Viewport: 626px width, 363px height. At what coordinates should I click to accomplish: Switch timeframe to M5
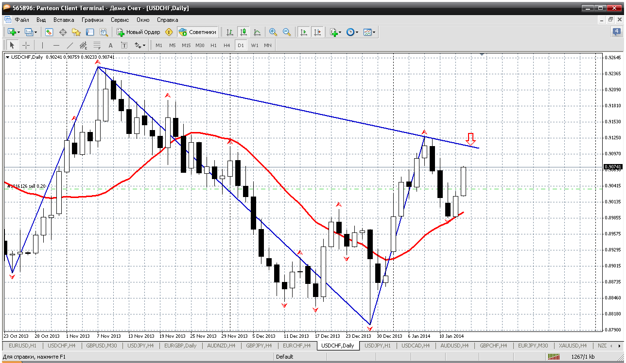click(x=173, y=45)
